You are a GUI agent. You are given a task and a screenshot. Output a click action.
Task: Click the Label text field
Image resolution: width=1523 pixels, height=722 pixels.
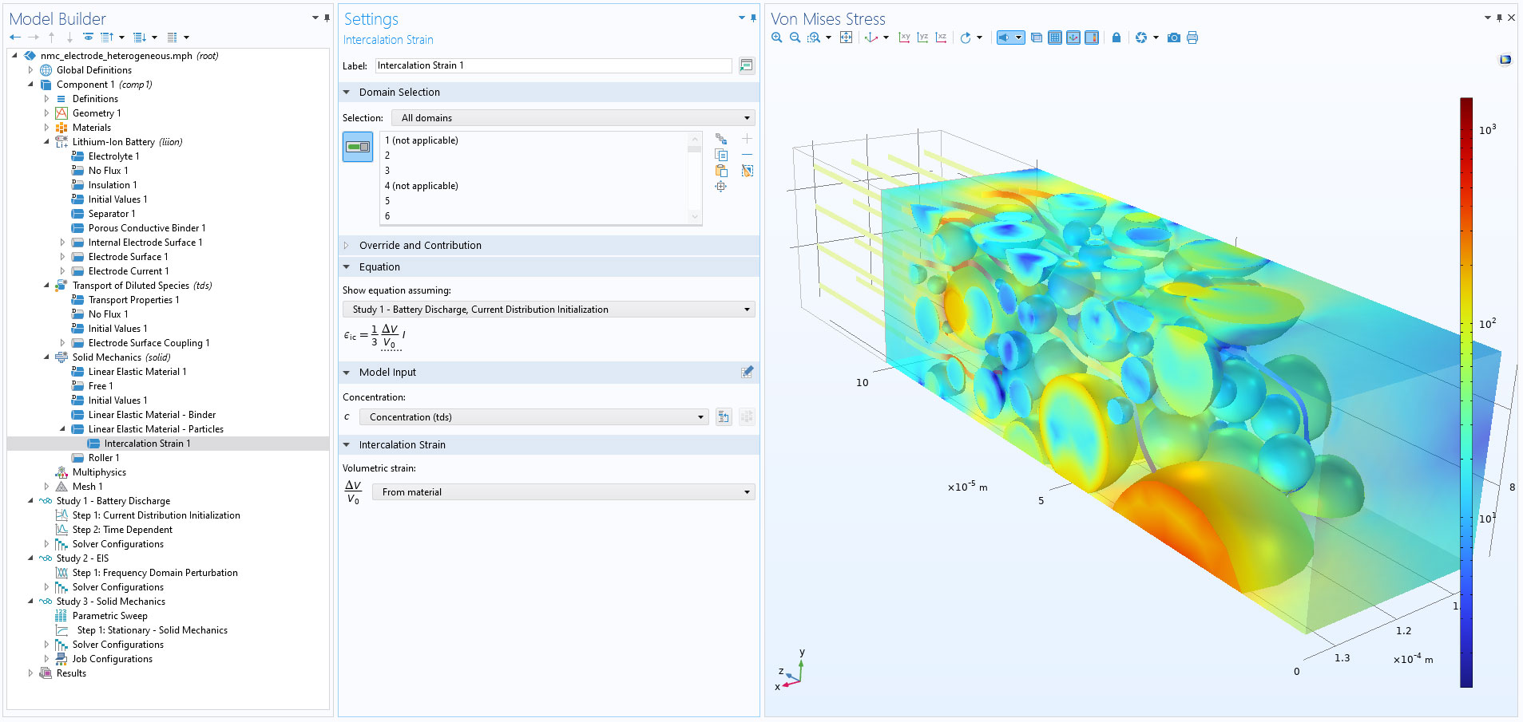click(553, 65)
